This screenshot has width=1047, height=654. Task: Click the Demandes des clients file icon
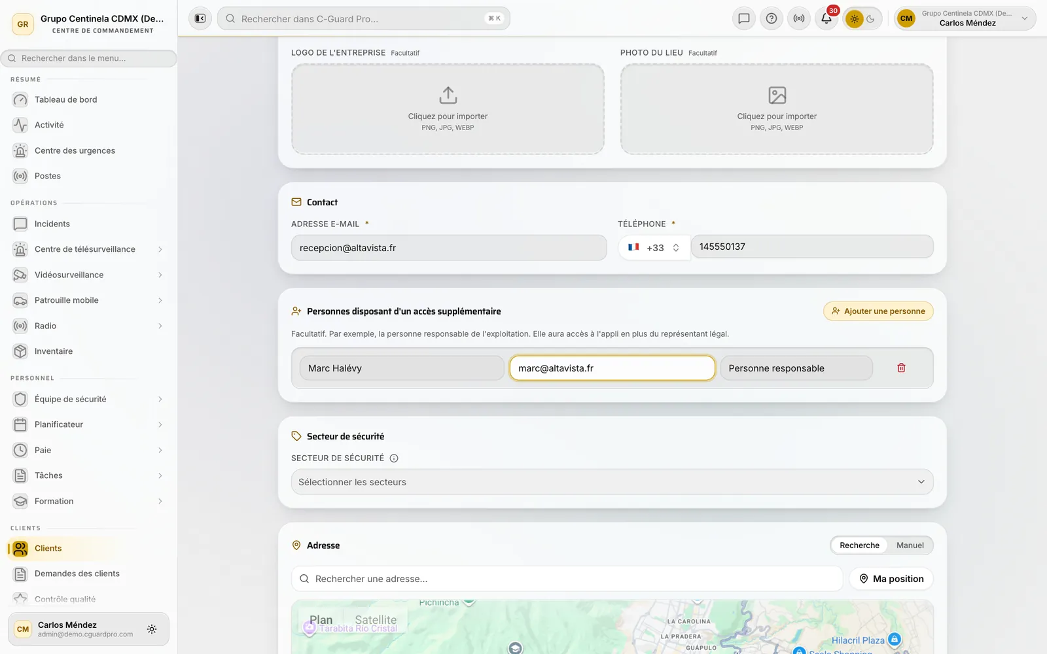[20, 574]
